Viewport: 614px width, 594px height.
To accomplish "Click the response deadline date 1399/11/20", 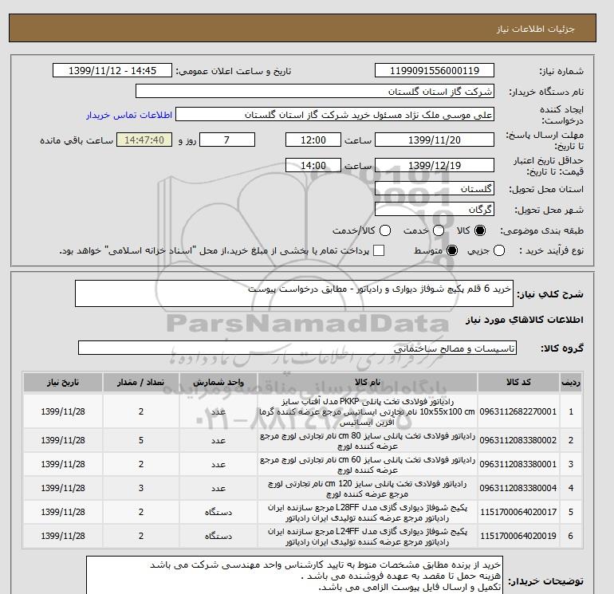I will coord(435,140).
